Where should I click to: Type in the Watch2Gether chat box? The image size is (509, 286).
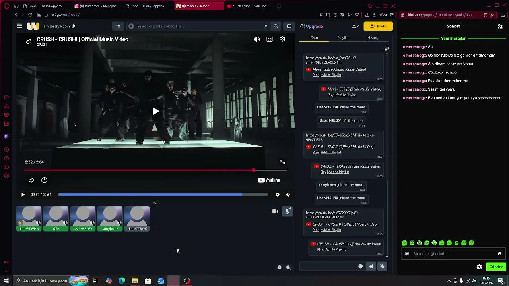coord(329,266)
